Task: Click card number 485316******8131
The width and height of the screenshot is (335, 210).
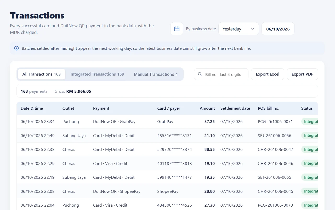Action: pos(174,135)
